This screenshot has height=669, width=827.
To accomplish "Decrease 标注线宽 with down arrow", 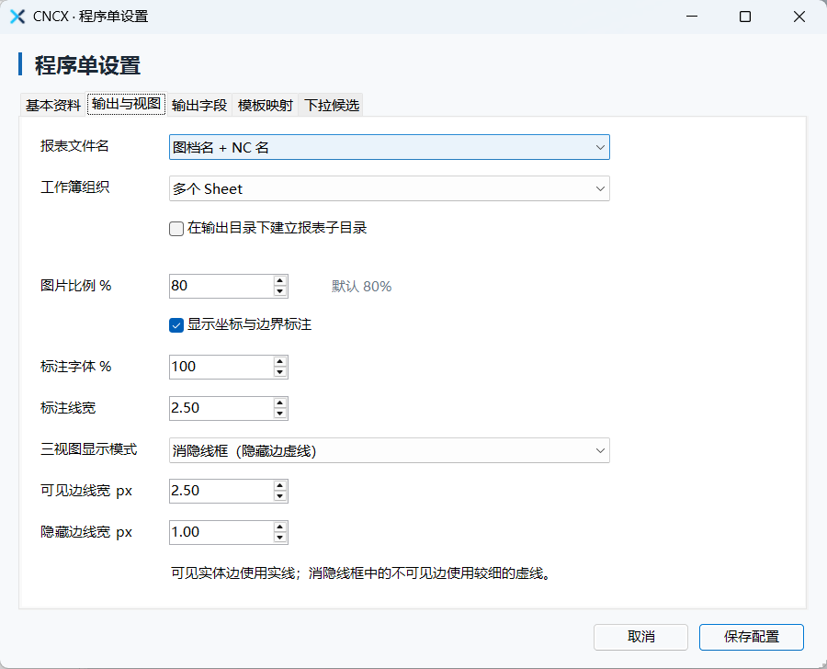I will (280, 414).
